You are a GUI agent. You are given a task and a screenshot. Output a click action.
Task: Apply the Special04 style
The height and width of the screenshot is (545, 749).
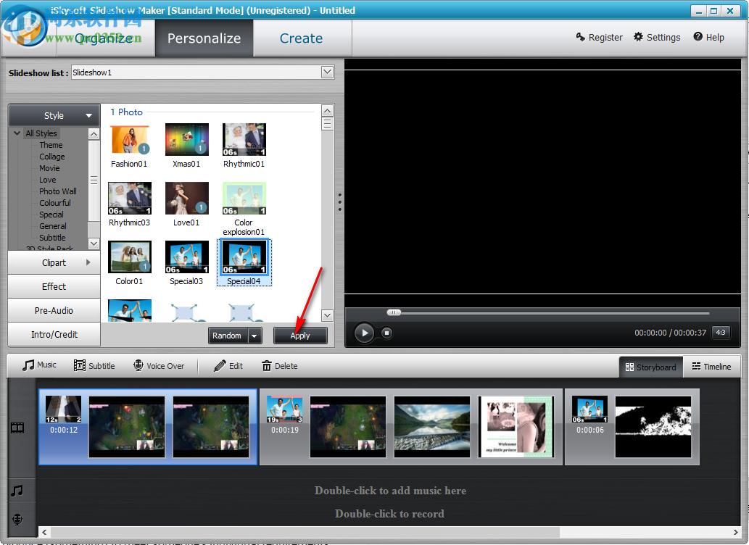[x=300, y=336]
